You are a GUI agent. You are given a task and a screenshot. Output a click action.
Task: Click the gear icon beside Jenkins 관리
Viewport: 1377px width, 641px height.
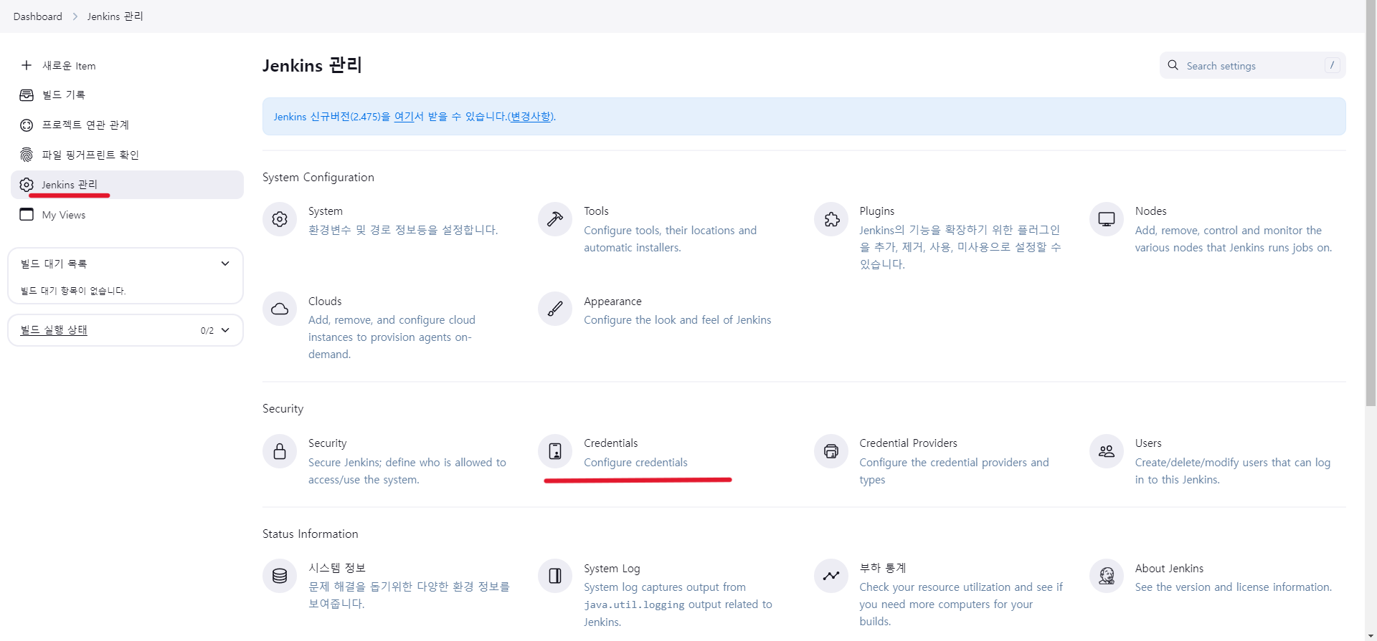click(27, 185)
